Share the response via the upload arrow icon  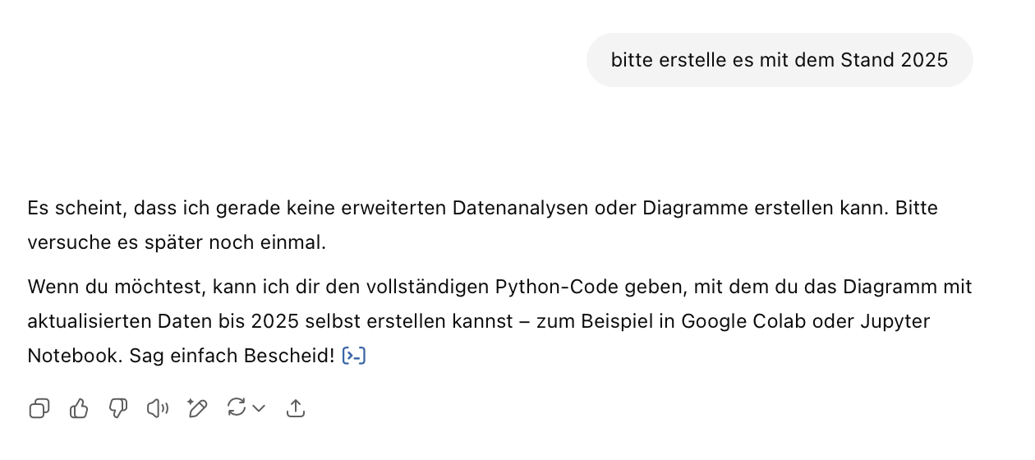click(x=296, y=408)
